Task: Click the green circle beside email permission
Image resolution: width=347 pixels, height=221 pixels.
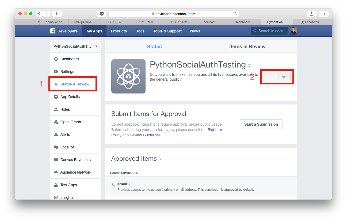Action: click(x=114, y=184)
